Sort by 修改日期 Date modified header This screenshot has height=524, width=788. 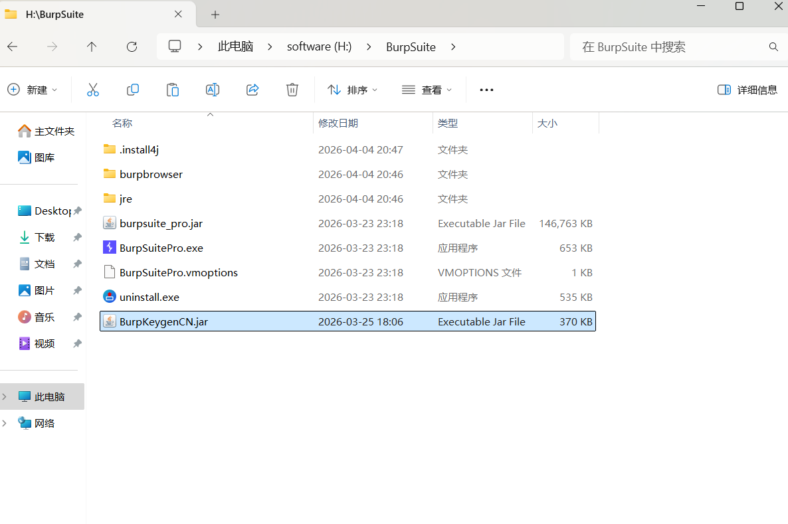pyautogui.click(x=338, y=123)
